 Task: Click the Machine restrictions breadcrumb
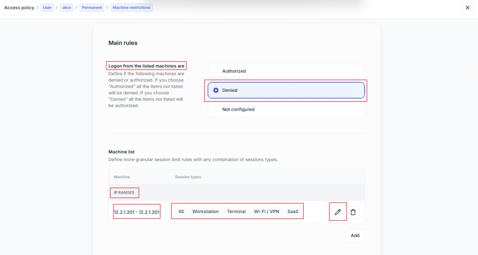pos(131,8)
